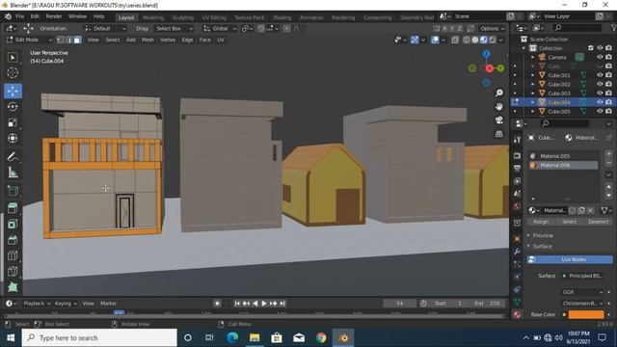
Task: Open Principled BSDF surface shader dropdown
Action: click(584, 276)
